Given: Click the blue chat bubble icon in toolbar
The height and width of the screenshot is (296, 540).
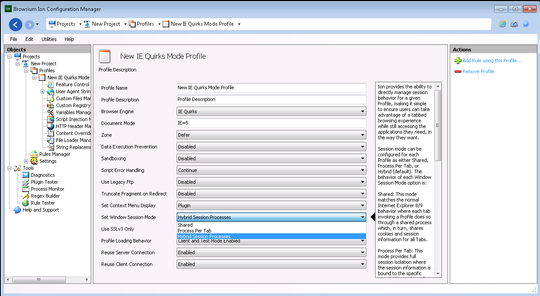Looking at the screenshot, I should pos(526,24).
